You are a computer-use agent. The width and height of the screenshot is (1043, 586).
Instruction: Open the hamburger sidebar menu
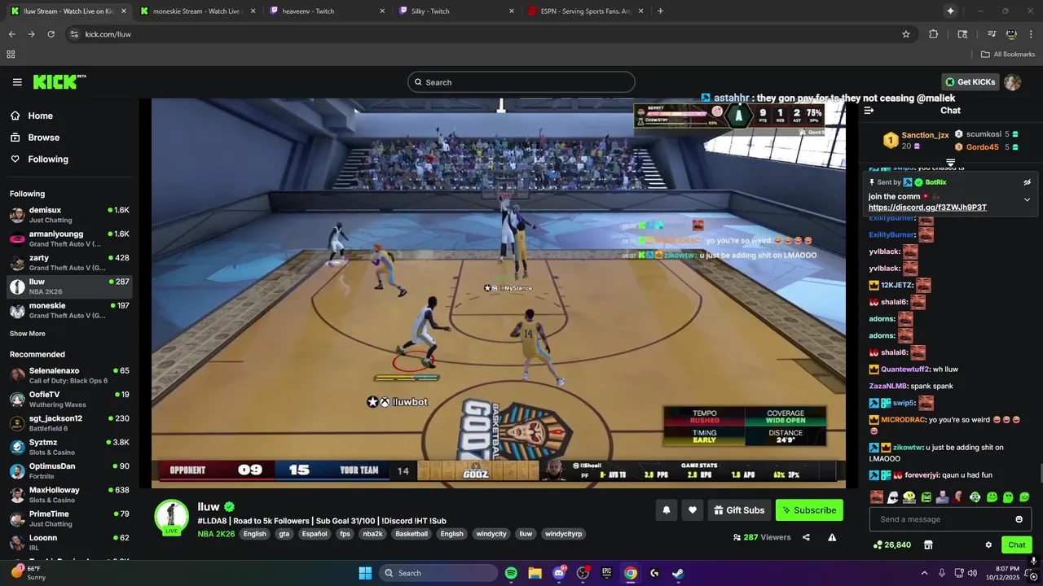pos(17,82)
